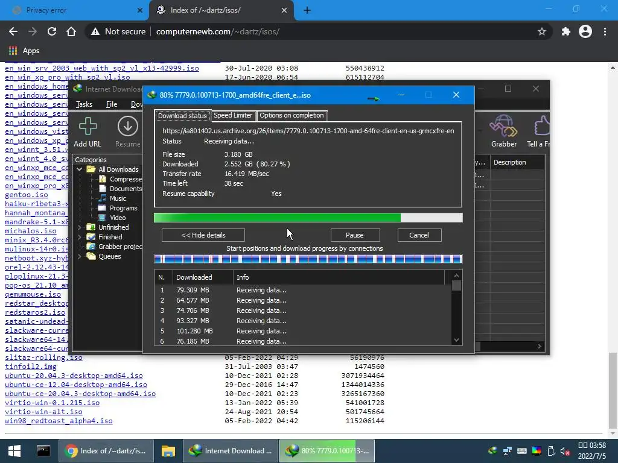
Task: Switch to 80% download taskbar button
Action: (327, 451)
